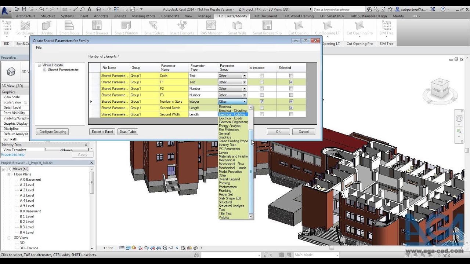Click the Autodesk Exchange X icon
This screenshot has width=470, height=264.
(x=432, y=9)
